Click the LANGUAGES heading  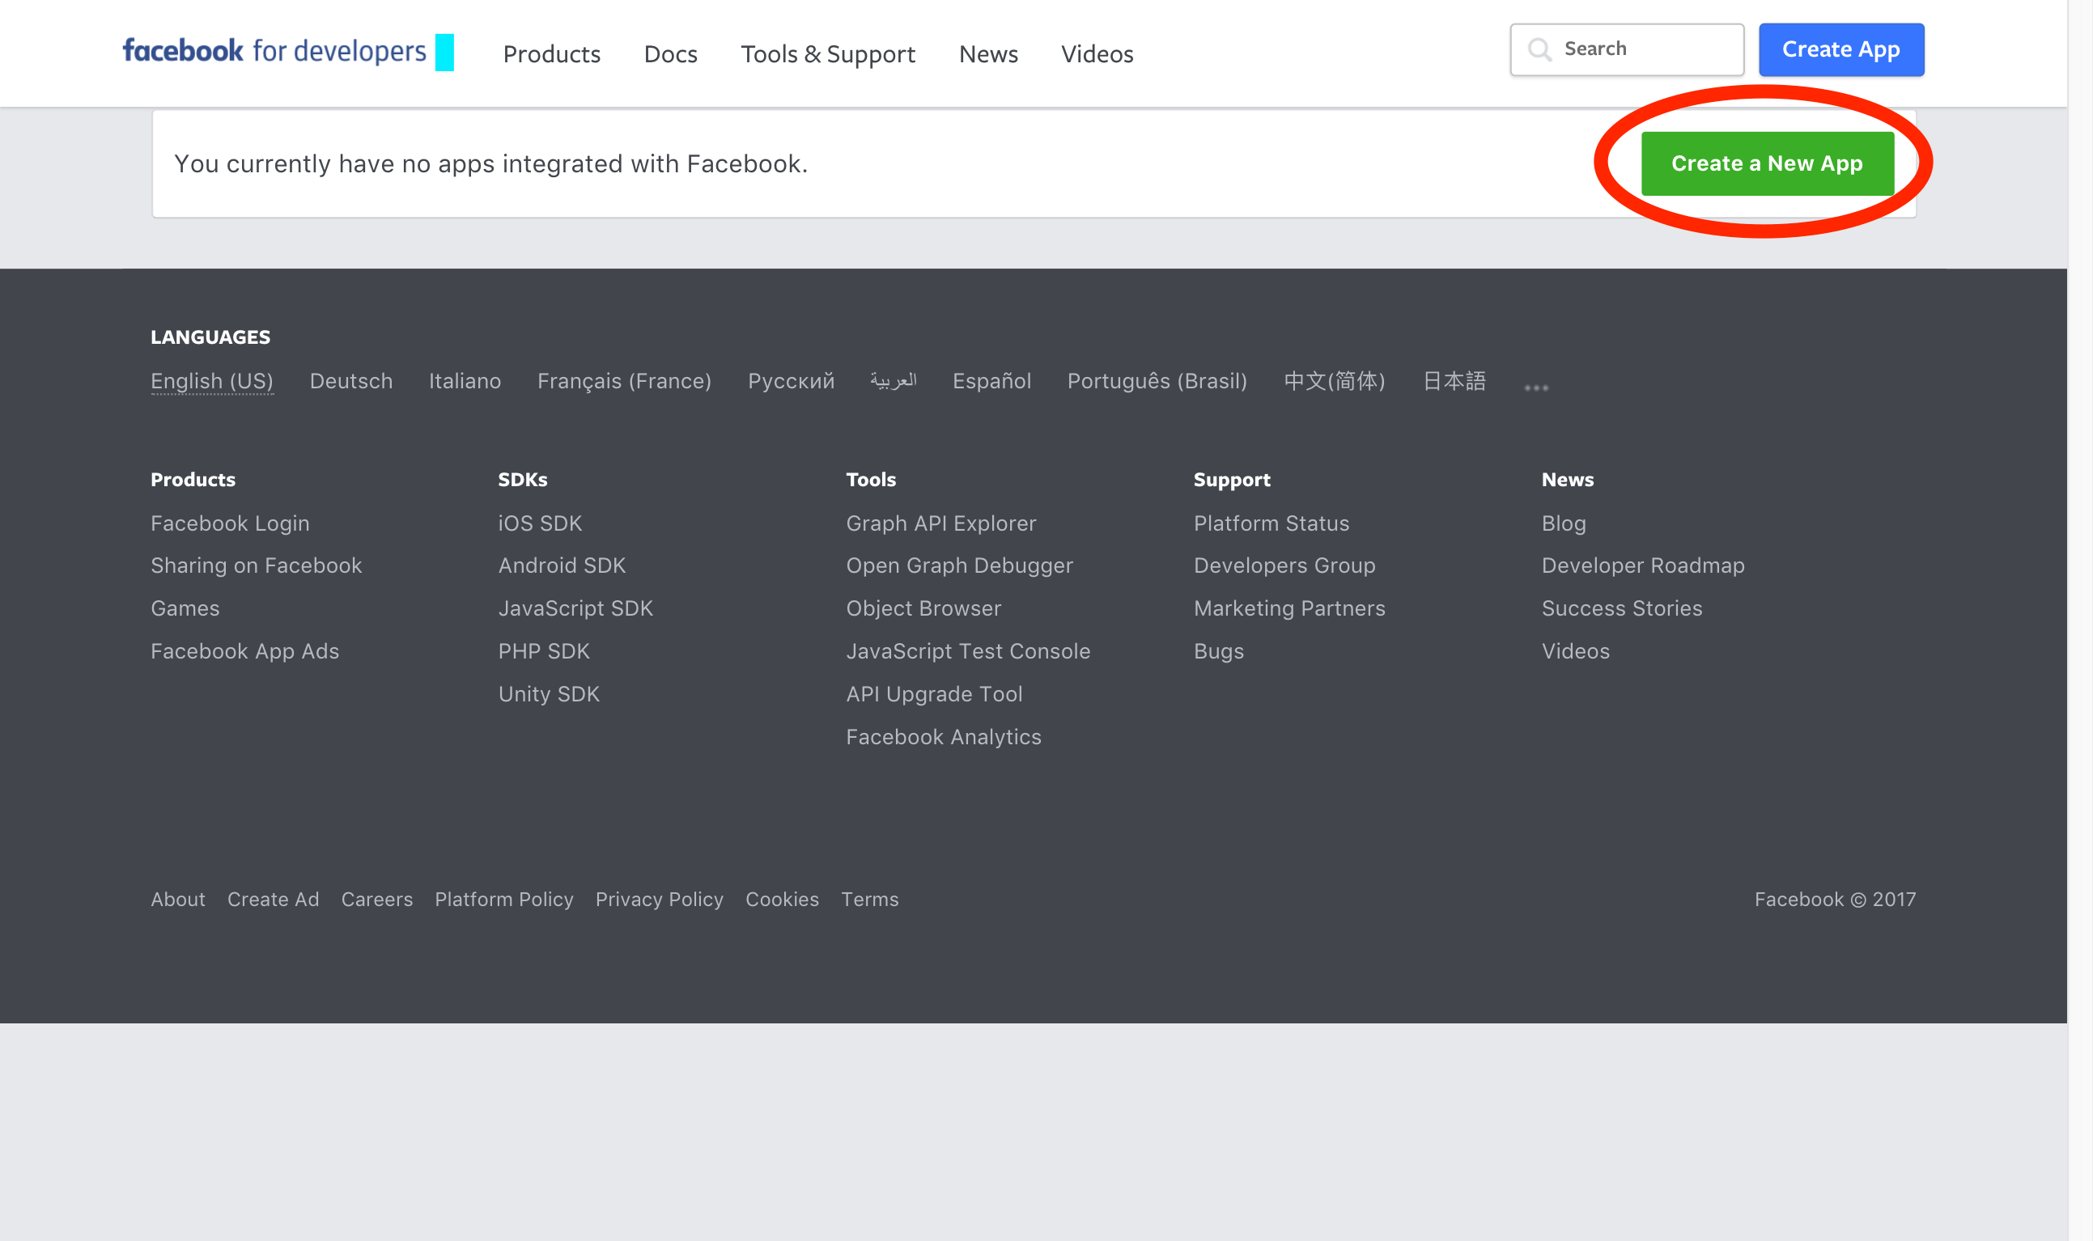pos(210,337)
